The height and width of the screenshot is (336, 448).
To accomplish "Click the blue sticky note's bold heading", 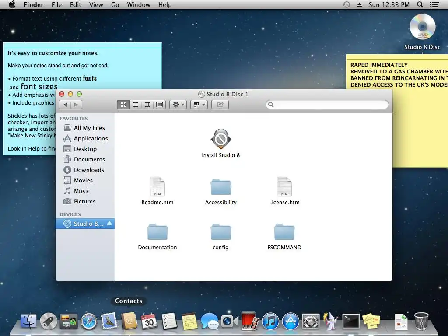I will (53, 53).
